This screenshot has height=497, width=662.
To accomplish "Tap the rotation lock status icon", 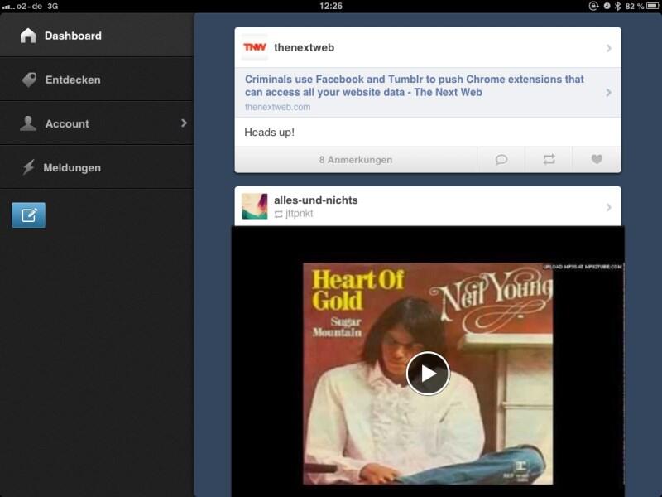I will pos(593,6).
